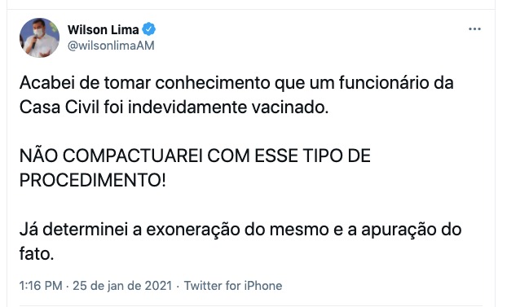Image resolution: width=507 pixels, height=307 pixels.
Task: Click the blue verified badge next to Wilson Lima
Action: coord(148,29)
